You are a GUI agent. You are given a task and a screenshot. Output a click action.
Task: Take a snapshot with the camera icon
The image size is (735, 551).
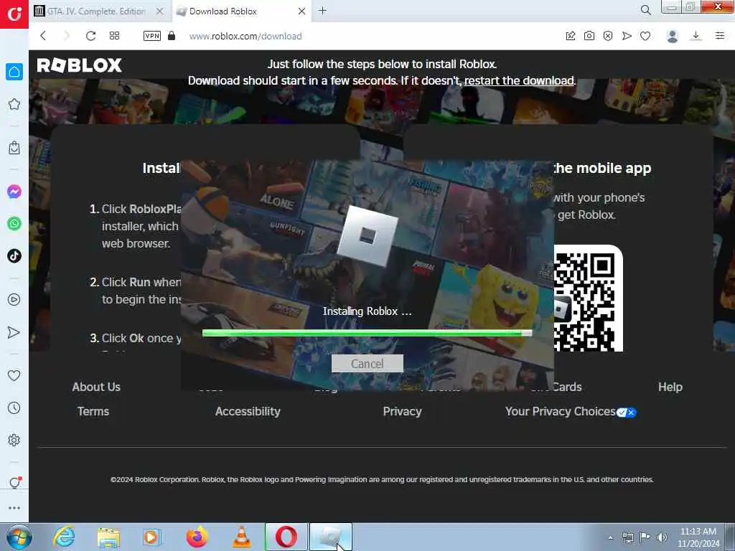(x=589, y=36)
